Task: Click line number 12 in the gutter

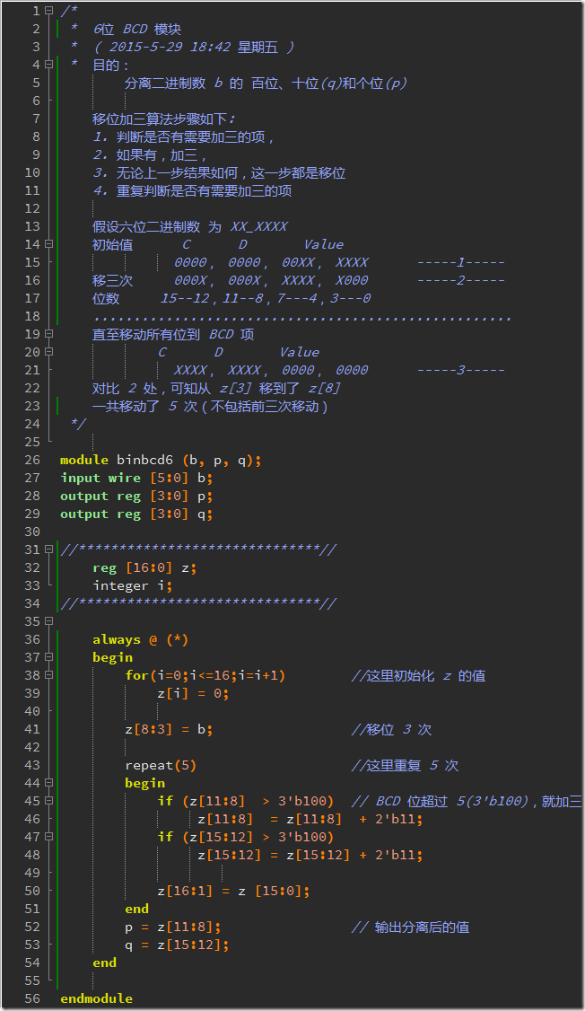Action: pos(32,208)
